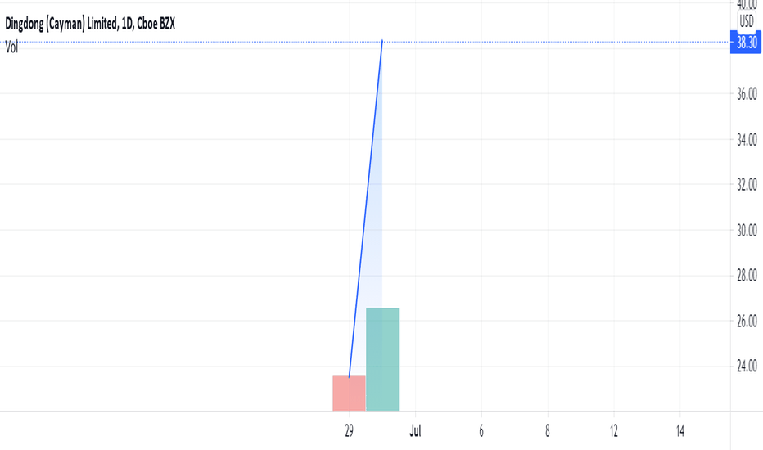Click the Jul date marker
The height and width of the screenshot is (450, 763).
(415, 431)
